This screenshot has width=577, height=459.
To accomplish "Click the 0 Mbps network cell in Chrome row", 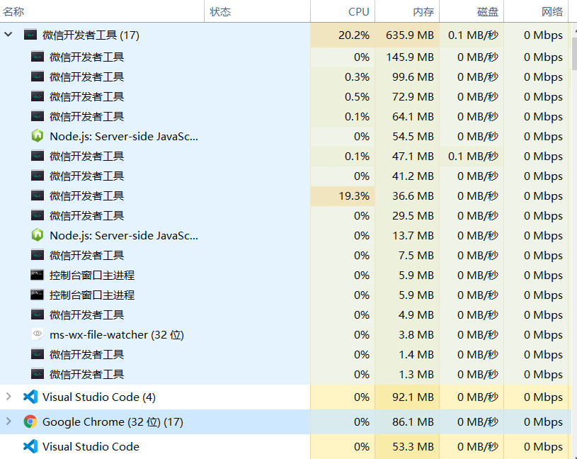I will pos(536,422).
